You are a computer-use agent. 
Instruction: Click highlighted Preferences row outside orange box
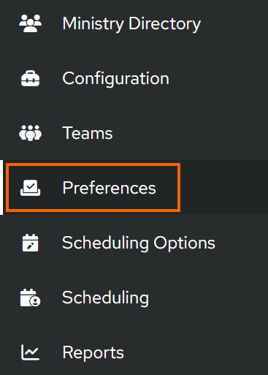pyautogui.click(x=224, y=187)
